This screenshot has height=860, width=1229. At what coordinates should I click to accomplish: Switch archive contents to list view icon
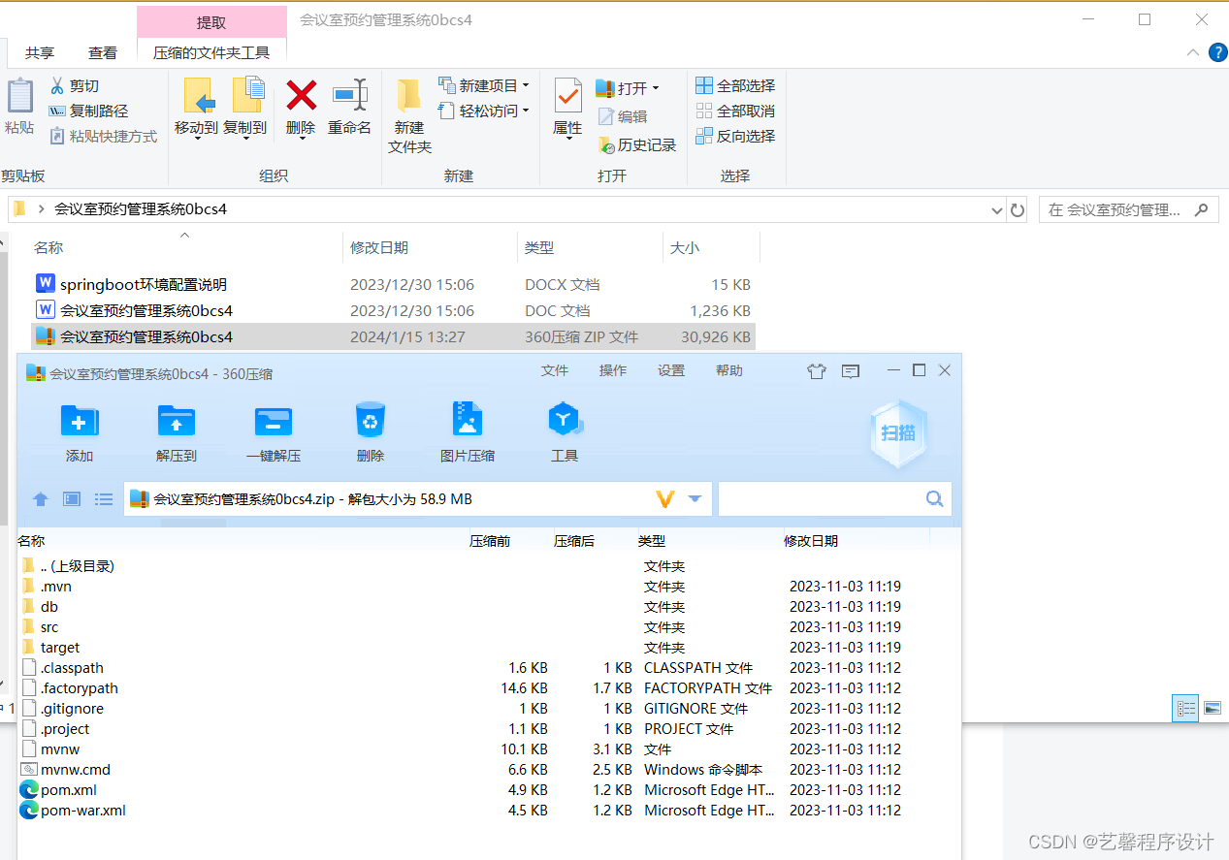[x=104, y=498]
